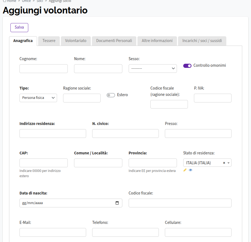
Task: Focus the Cognome input field
Action: [44, 69]
